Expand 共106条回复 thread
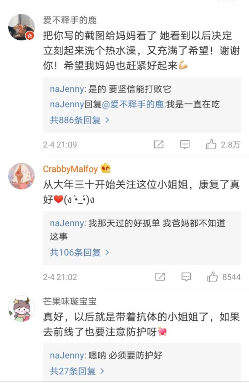 [x=80, y=252]
